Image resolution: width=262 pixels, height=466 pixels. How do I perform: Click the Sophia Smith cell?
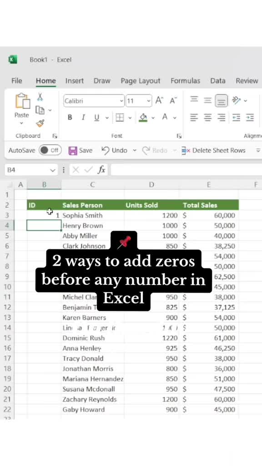click(93, 215)
